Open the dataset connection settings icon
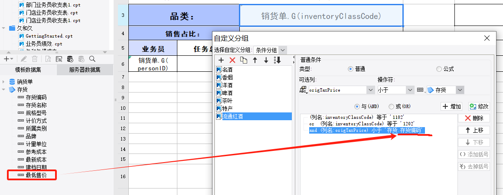The height and width of the screenshot is (195, 503). (x=59, y=59)
